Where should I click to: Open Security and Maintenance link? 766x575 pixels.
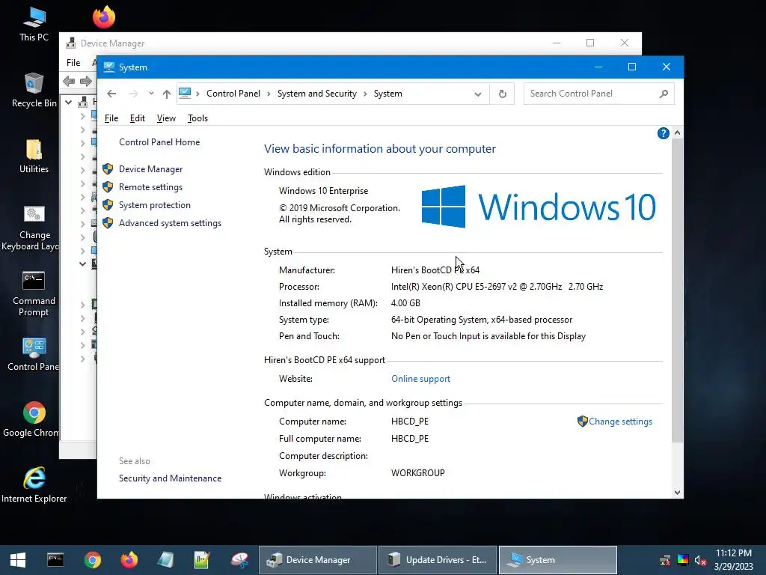point(170,478)
